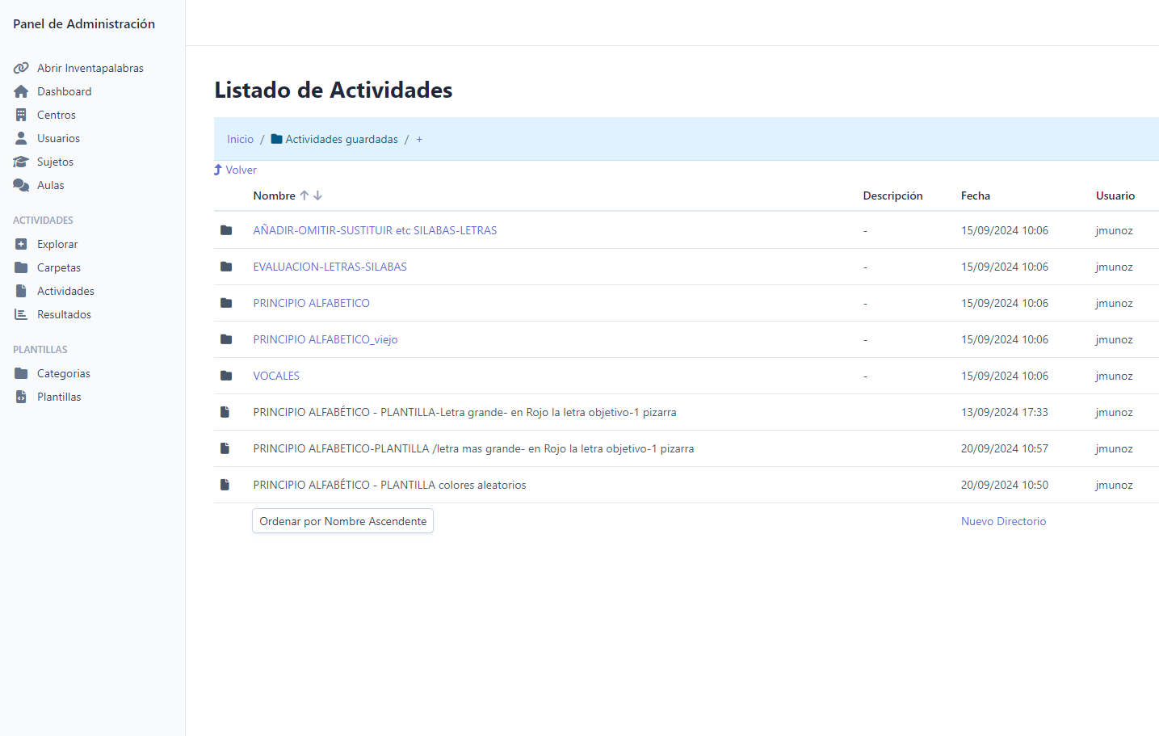Select Actividades menu item
The height and width of the screenshot is (736, 1159).
point(65,291)
